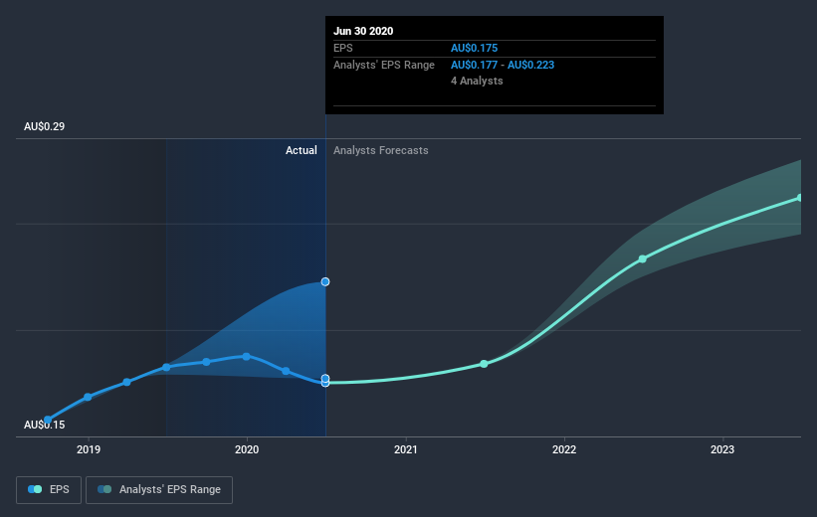Image resolution: width=817 pixels, height=517 pixels.
Task: Click the tooltip date Jun 30 2020
Action: tap(363, 31)
